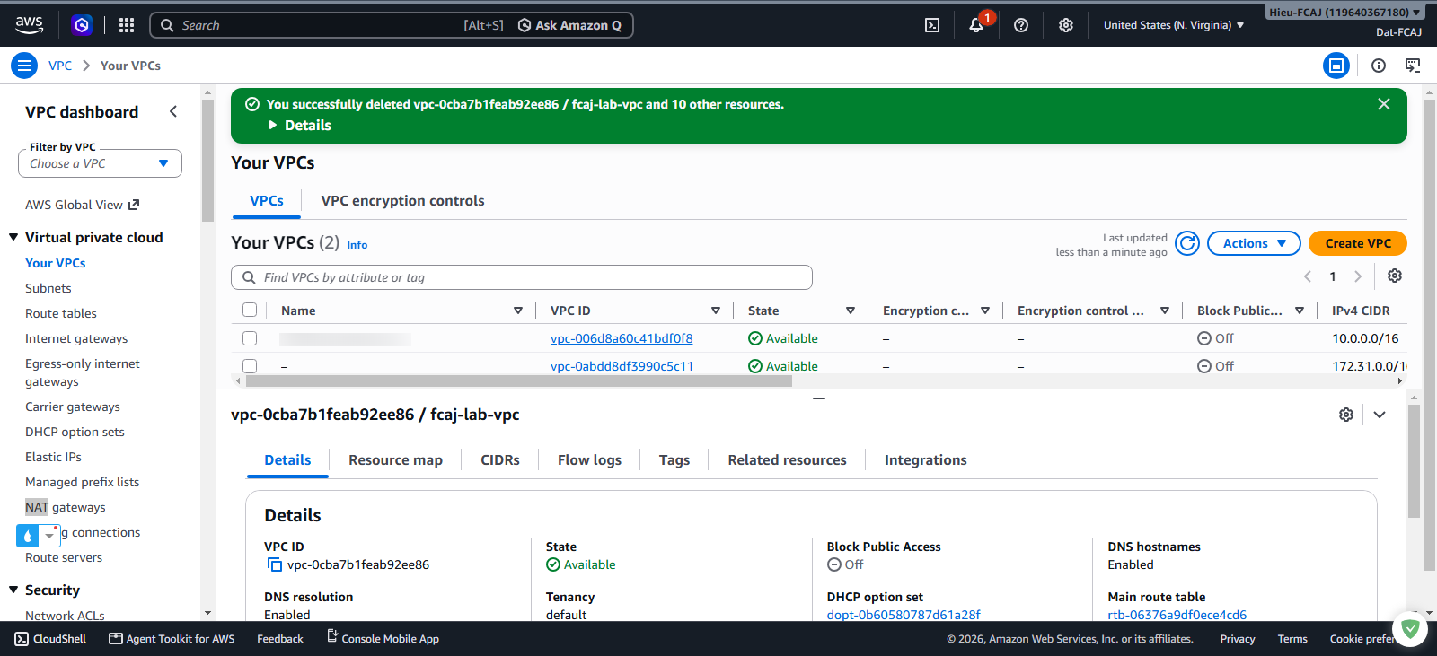Open console settings gear in top bar
Screen dimensions: 1437x656
click(1066, 25)
